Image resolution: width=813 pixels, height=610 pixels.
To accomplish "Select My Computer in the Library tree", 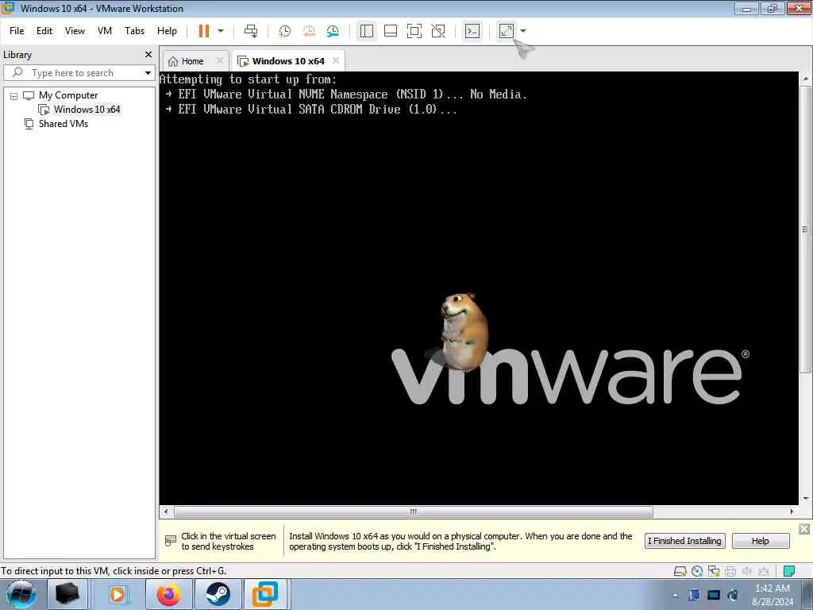I will 68,95.
